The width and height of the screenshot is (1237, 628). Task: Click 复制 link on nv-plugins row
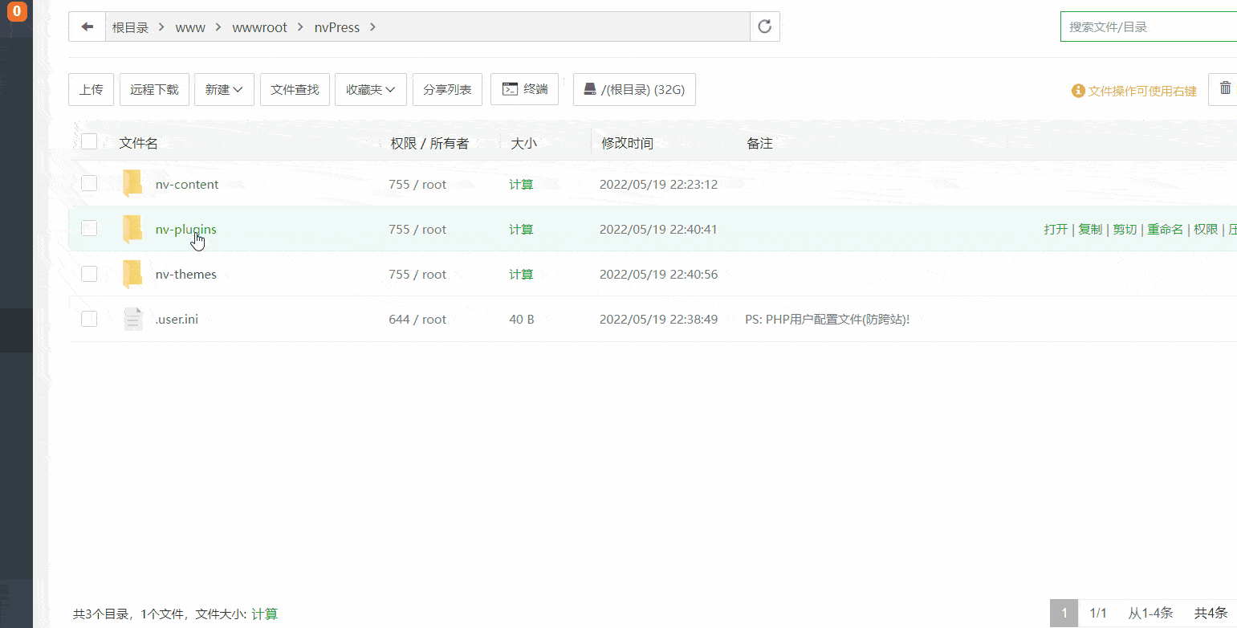pos(1090,229)
